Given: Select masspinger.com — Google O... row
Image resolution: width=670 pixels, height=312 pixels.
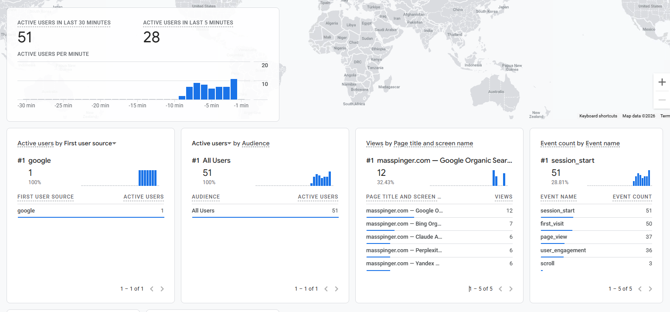Looking at the screenshot, I should pos(439,211).
